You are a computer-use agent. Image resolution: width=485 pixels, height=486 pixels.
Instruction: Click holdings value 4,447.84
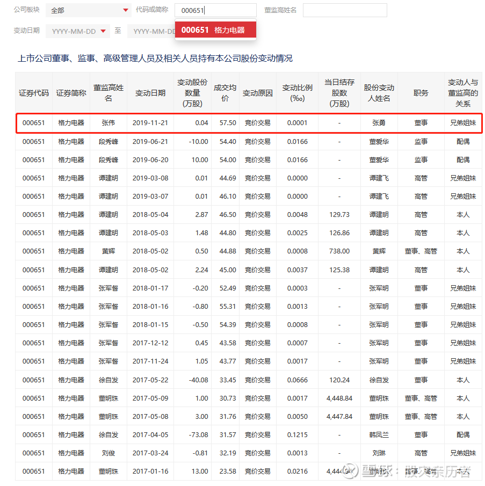[x=339, y=417]
